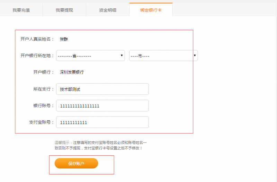
Task: Click into the 银行账号 input field
Action: [102, 106]
